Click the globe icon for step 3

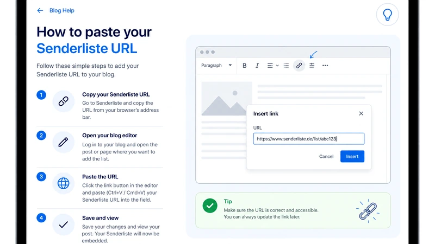[63, 183]
